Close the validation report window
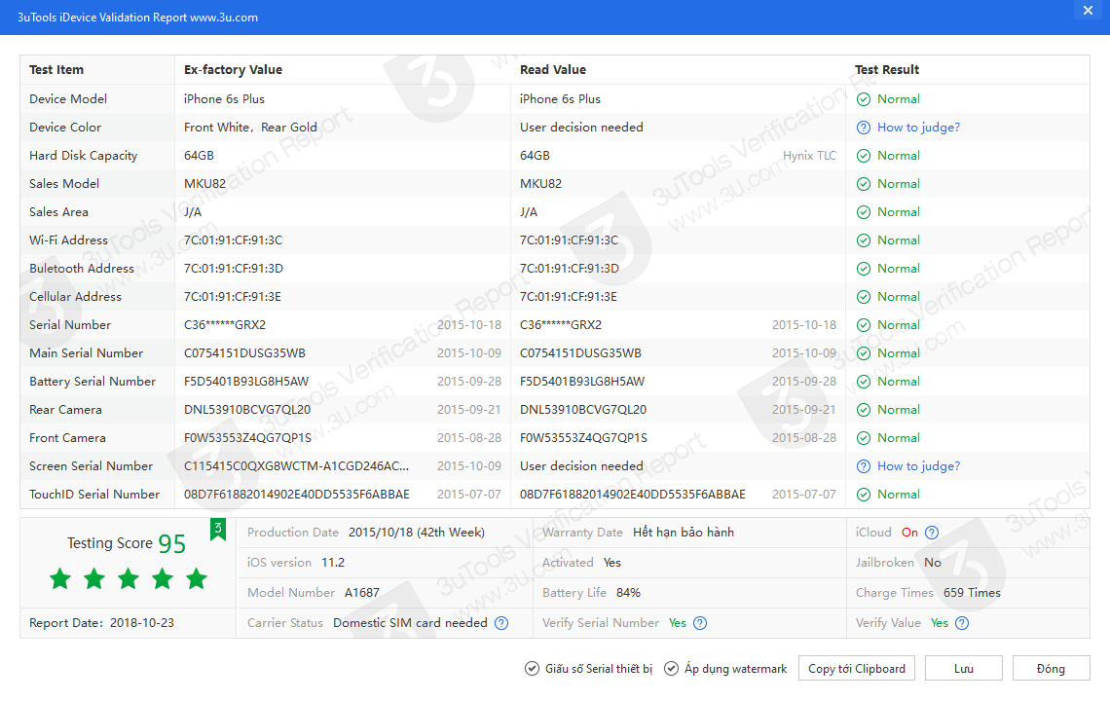The image size is (1110, 701). pos(1088,10)
